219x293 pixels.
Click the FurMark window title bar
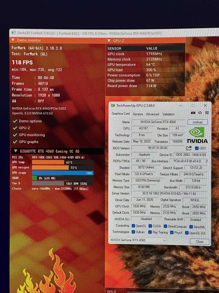(114, 33)
